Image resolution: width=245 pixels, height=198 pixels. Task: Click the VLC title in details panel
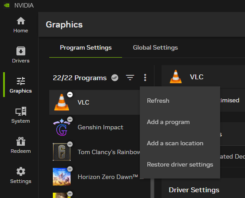[x=197, y=77]
